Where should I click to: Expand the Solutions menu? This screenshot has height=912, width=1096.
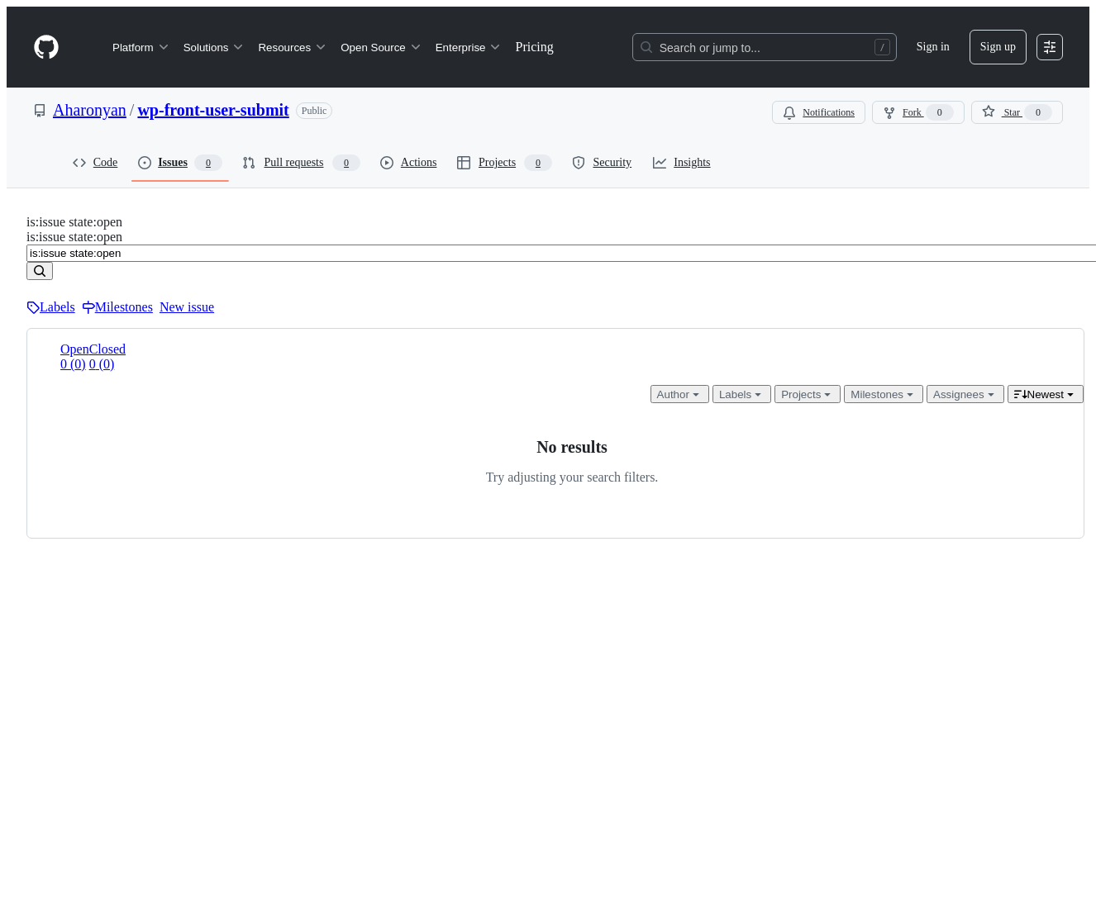click(x=213, y=47)
